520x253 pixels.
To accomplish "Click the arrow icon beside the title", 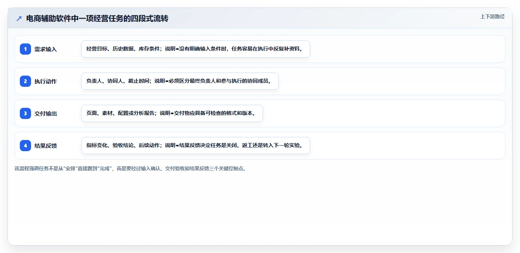I will 19,18.
